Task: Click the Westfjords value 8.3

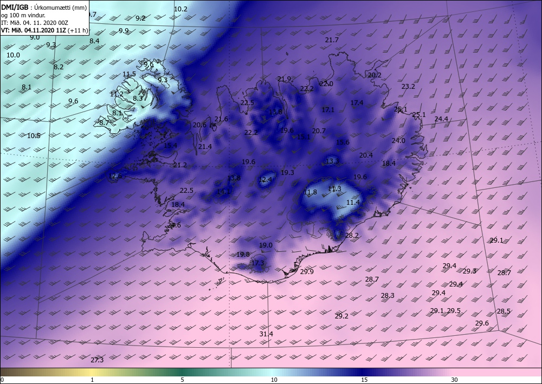Action: click(x=138, y=98)
